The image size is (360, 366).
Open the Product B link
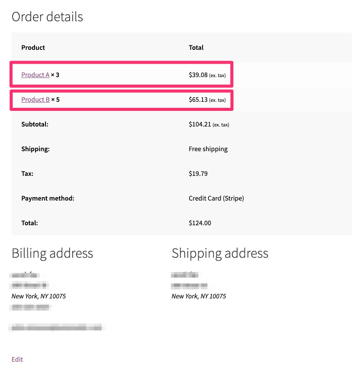coord(35,100)
